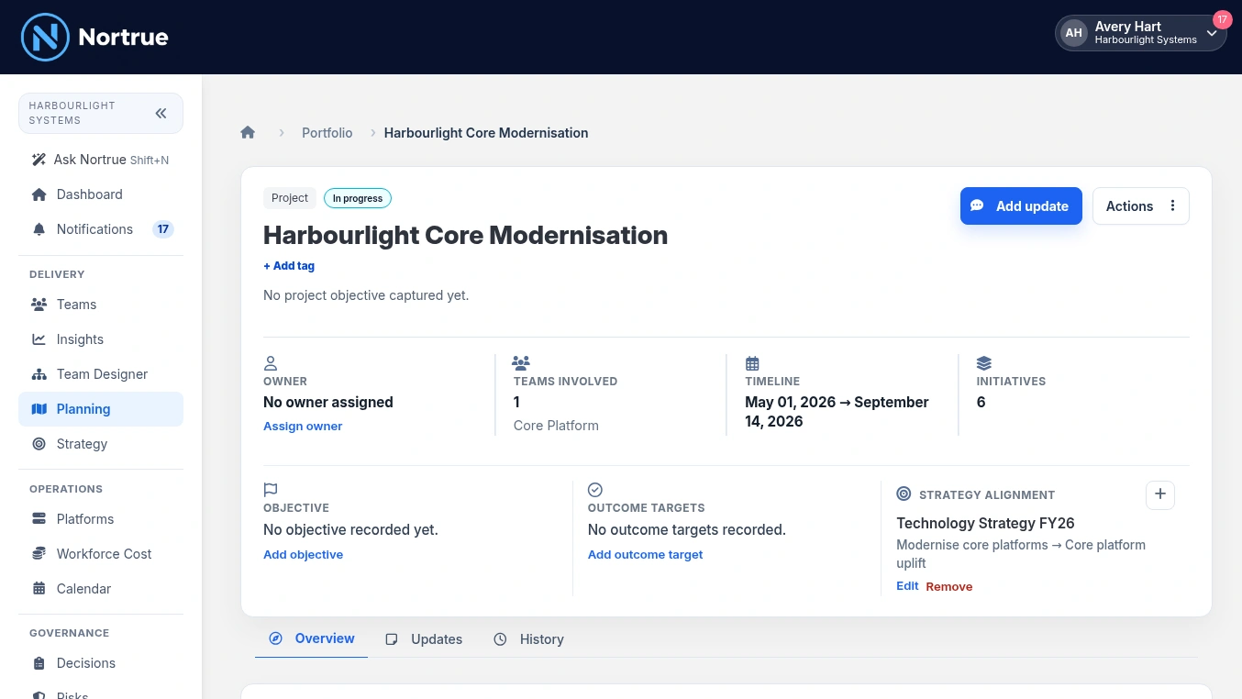Click the + Add tag link

289,266
